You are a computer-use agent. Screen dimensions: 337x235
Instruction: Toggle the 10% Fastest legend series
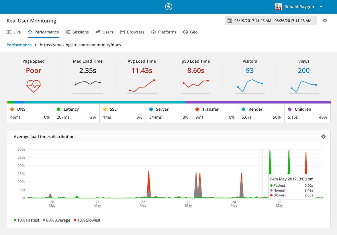(x=27, y=220)
